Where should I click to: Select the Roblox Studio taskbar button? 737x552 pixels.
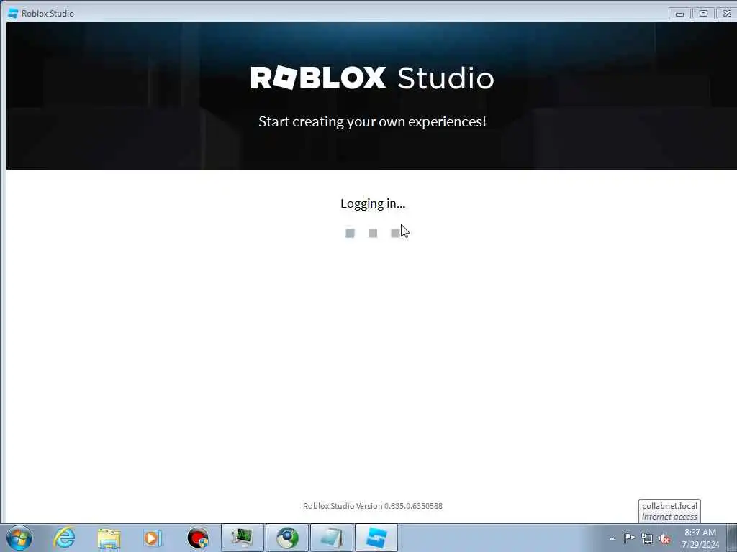tap(376, 538)
